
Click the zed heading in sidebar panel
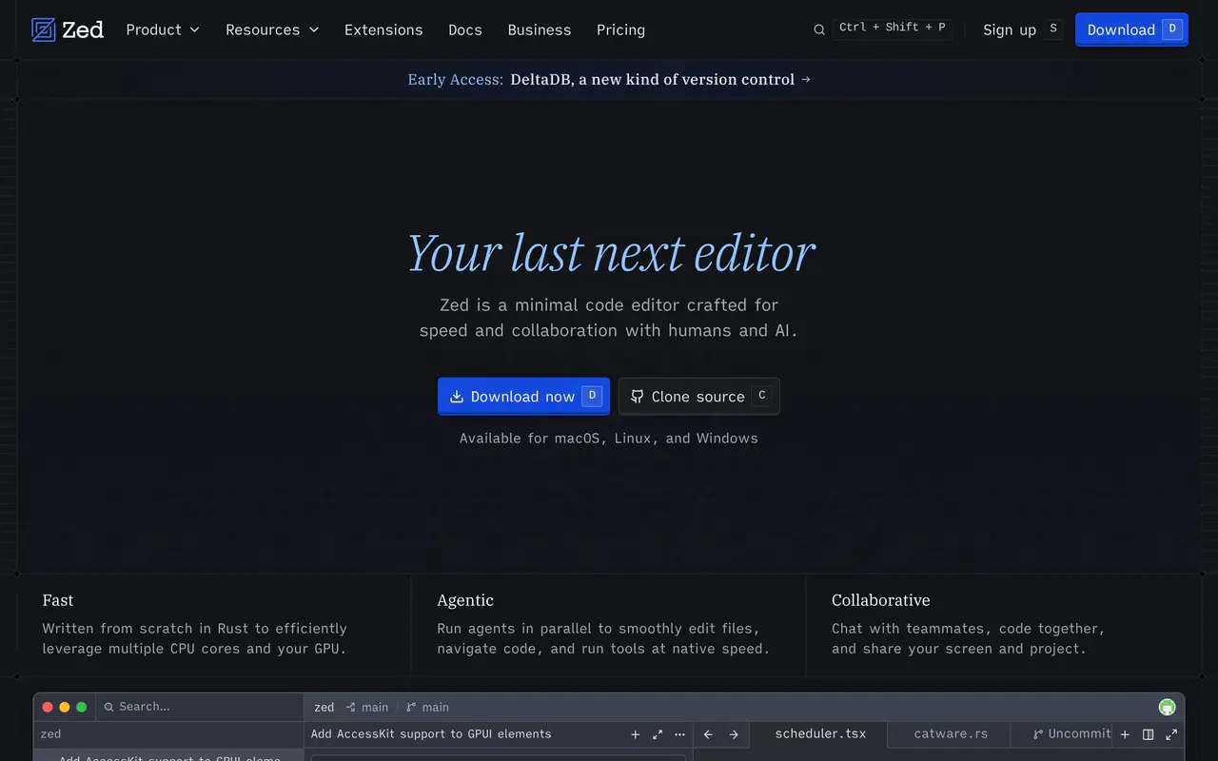coord(50,734)
